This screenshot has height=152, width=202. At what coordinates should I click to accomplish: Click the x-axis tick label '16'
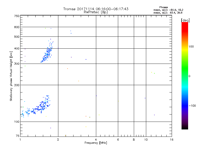click(x=172, y=140)
